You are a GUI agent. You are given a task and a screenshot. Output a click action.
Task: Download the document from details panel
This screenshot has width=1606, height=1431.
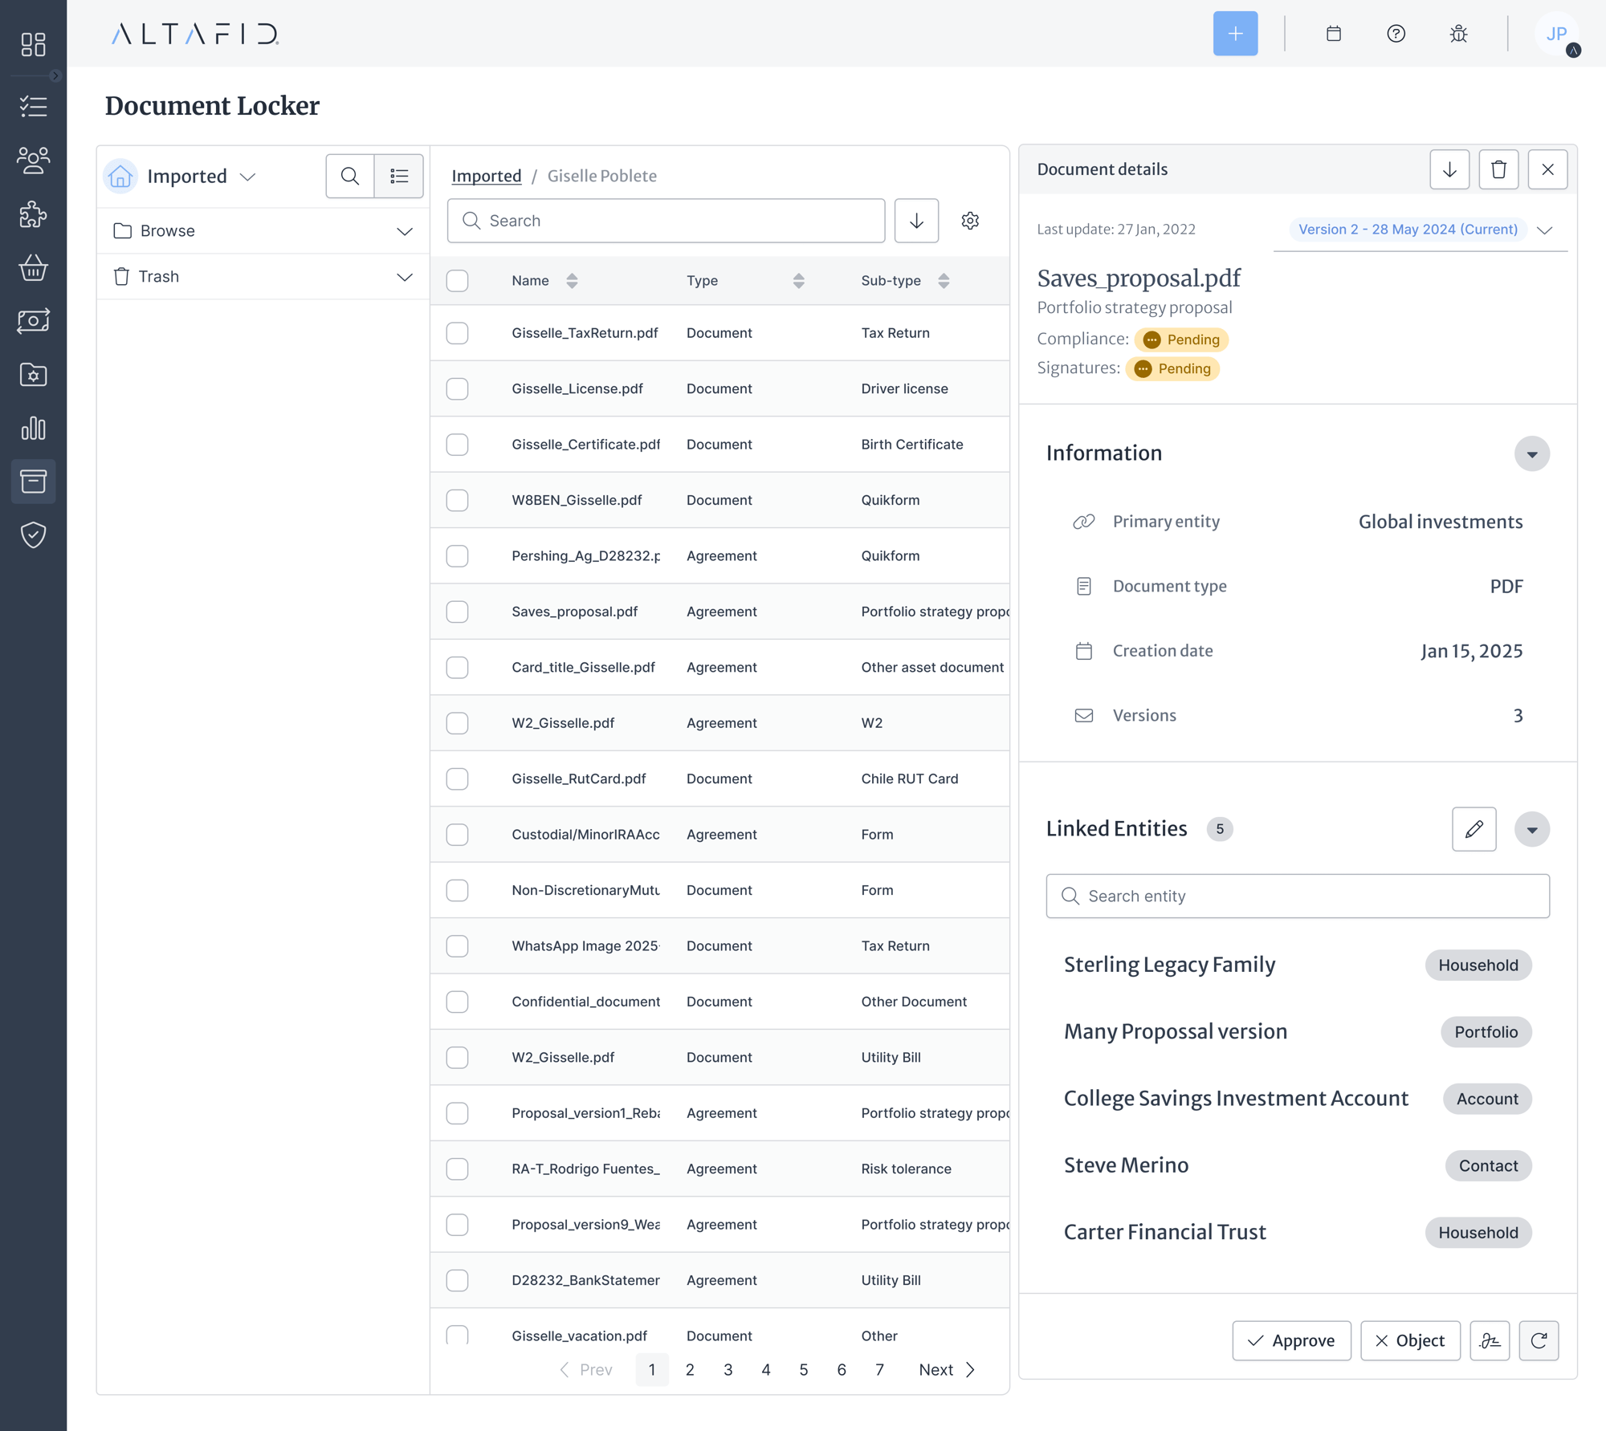point(1449,169)
